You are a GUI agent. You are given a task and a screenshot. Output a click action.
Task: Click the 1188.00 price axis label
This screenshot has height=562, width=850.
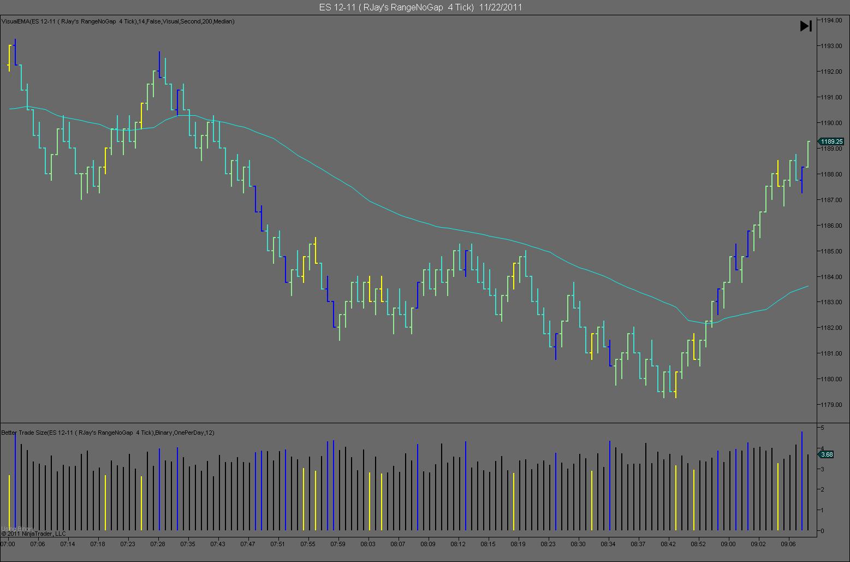coord(831,174)
